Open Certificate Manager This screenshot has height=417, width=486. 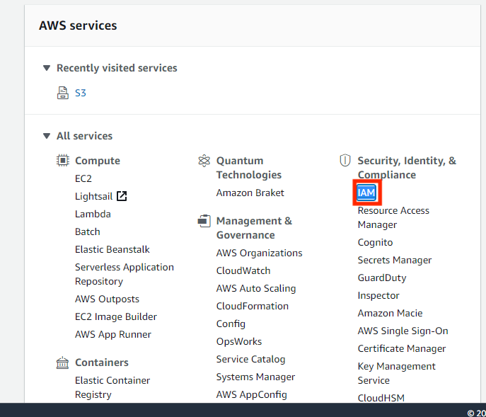click(402, 348)
